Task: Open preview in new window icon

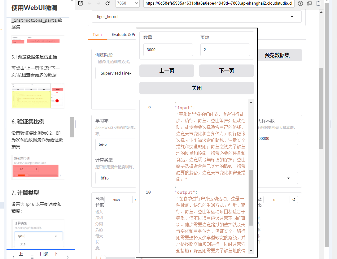Action: (81, 3)
